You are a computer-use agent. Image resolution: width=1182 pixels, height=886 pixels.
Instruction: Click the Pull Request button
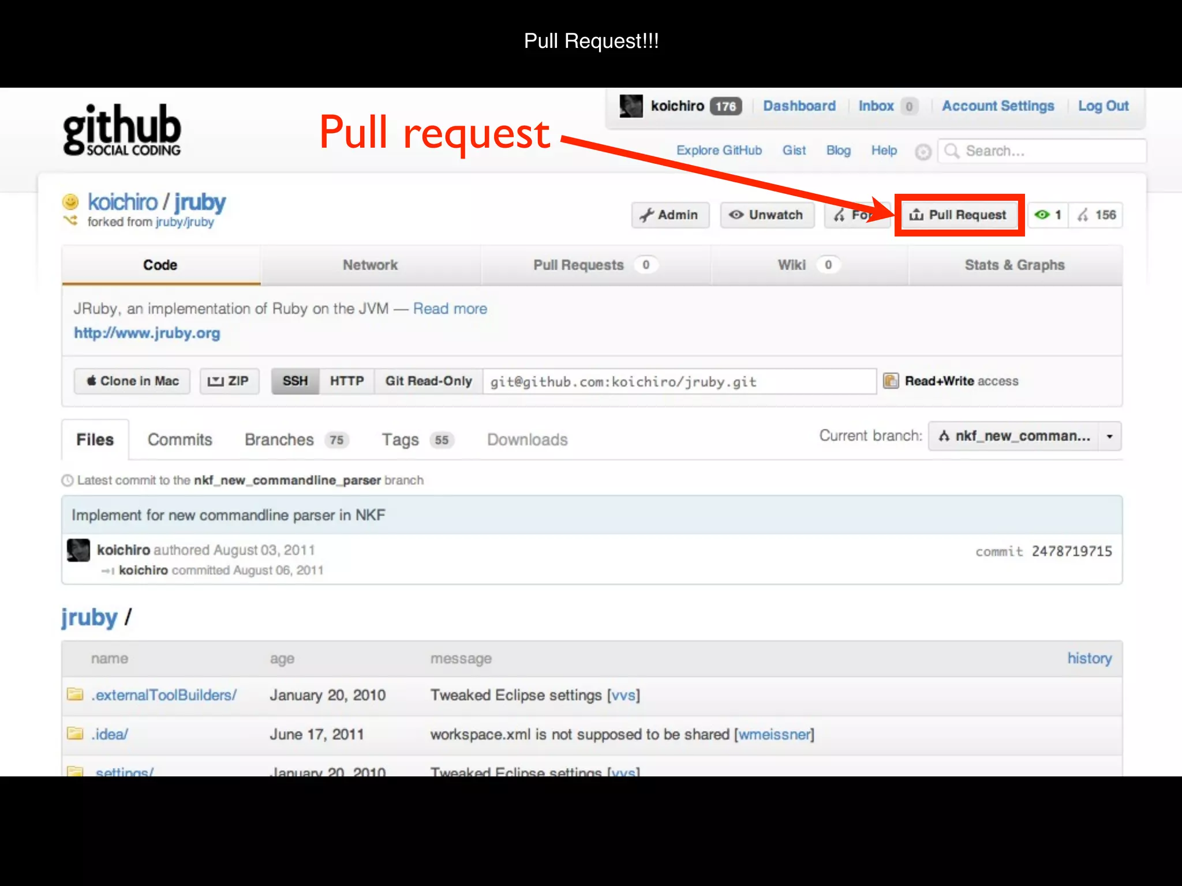tap(959, 215)
